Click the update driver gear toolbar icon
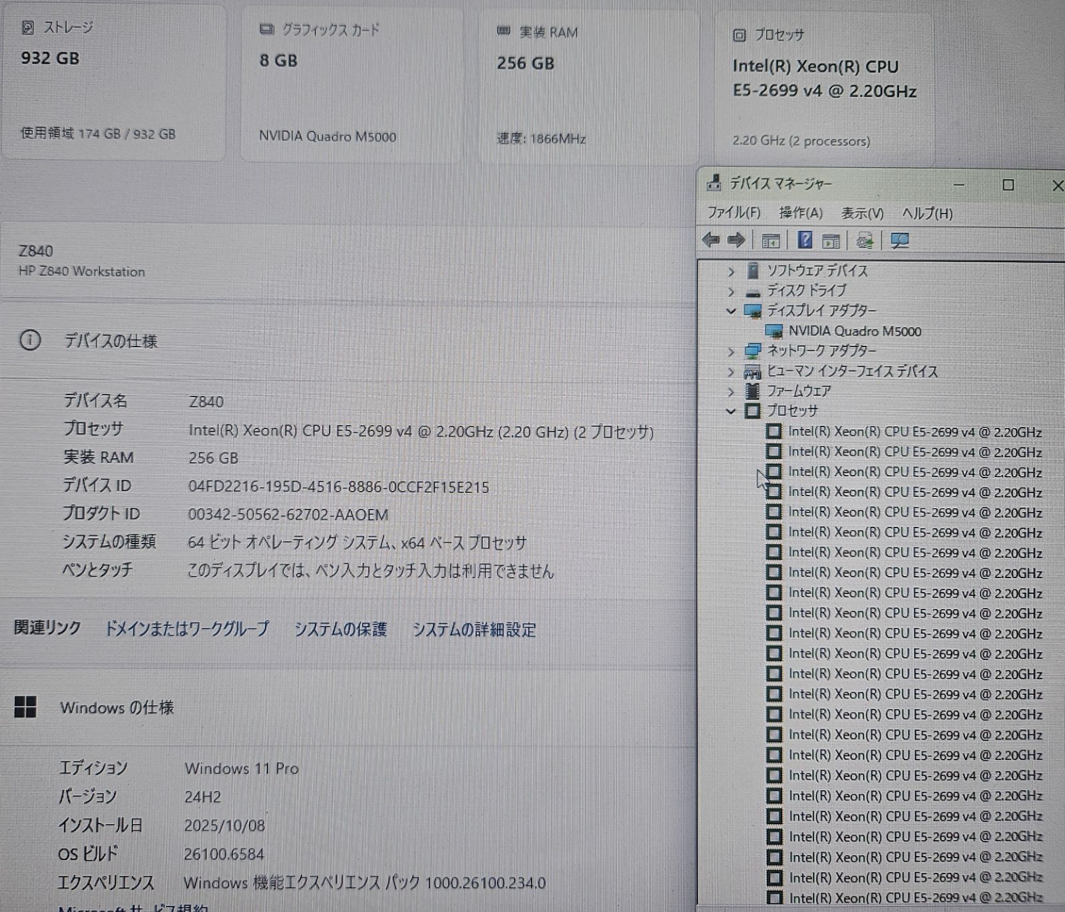Image resolution: width=1065 pixels, height=912 pixels. coord(865,241)
